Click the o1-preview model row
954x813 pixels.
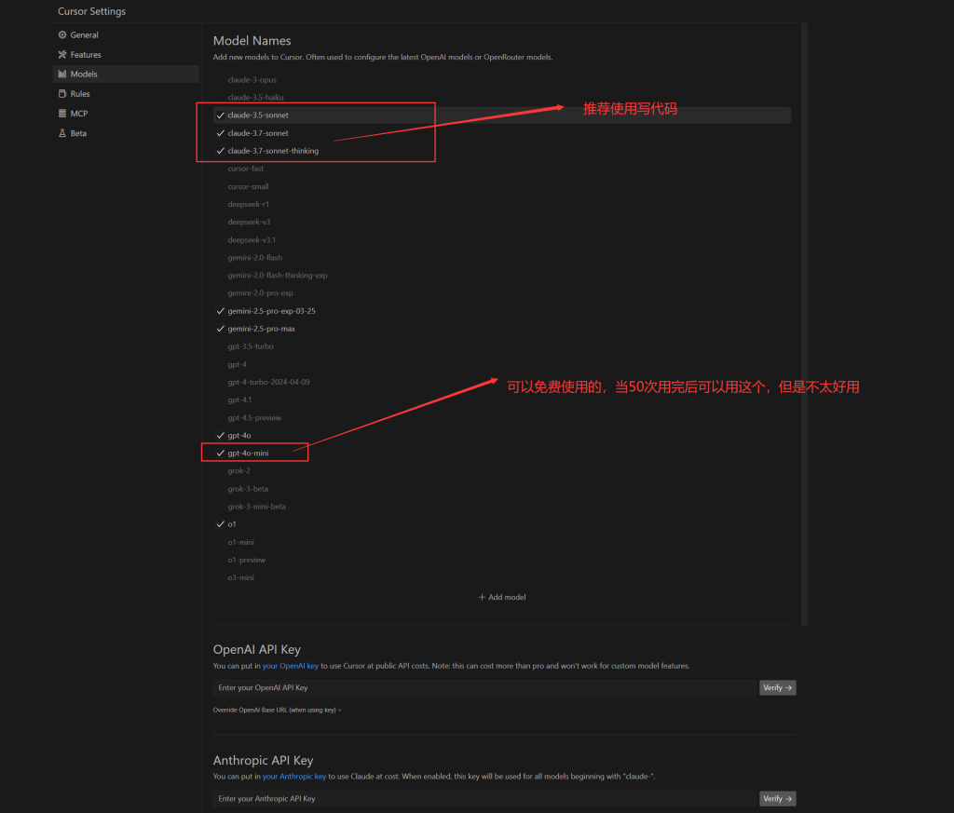(502, 560)
